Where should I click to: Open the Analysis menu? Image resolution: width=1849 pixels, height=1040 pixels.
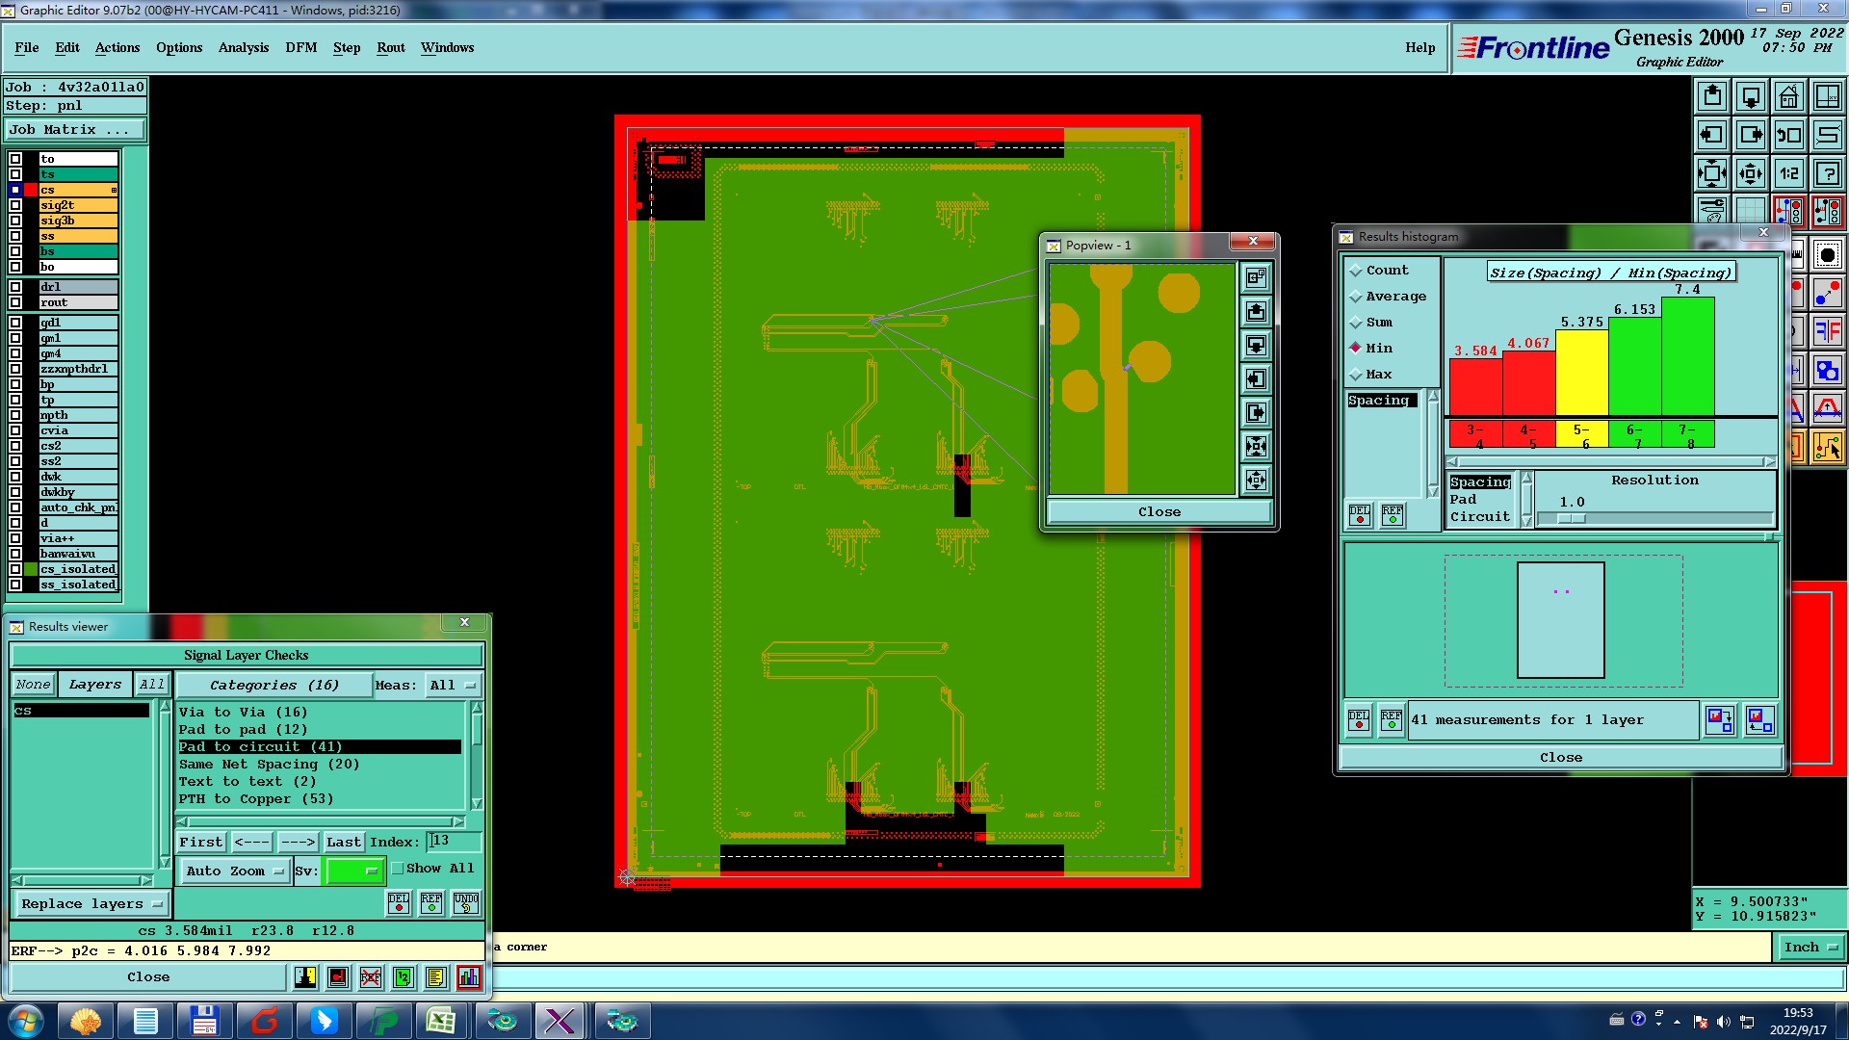tap(243, 47)
